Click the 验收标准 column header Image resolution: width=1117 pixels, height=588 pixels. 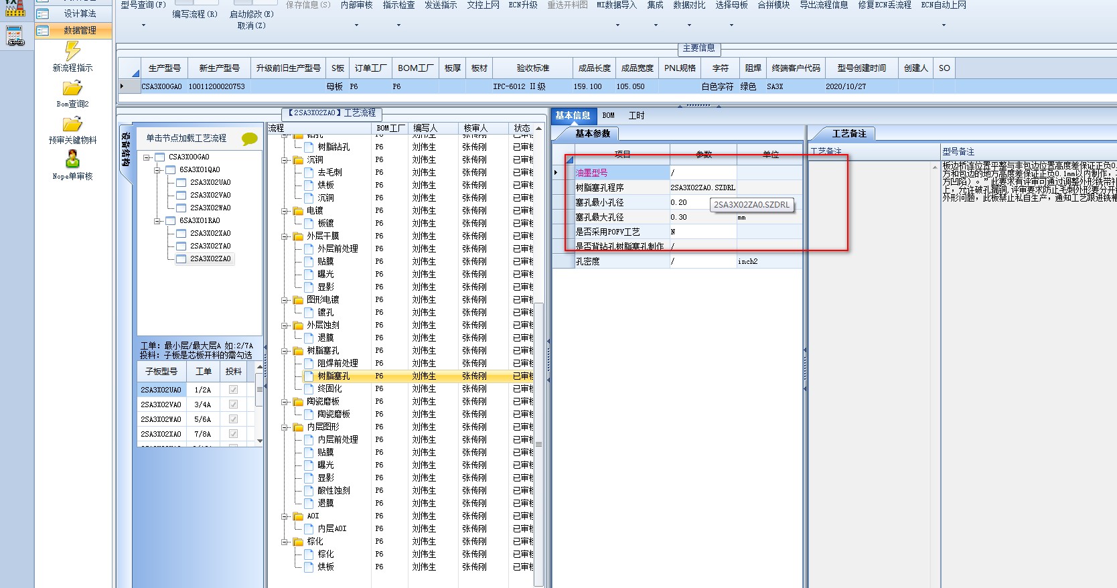click(x=532, y=68)
